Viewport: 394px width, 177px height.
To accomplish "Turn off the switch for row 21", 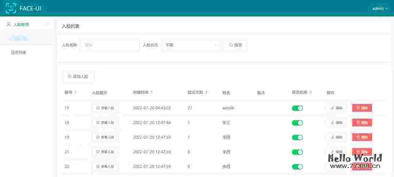I will 297,152.
